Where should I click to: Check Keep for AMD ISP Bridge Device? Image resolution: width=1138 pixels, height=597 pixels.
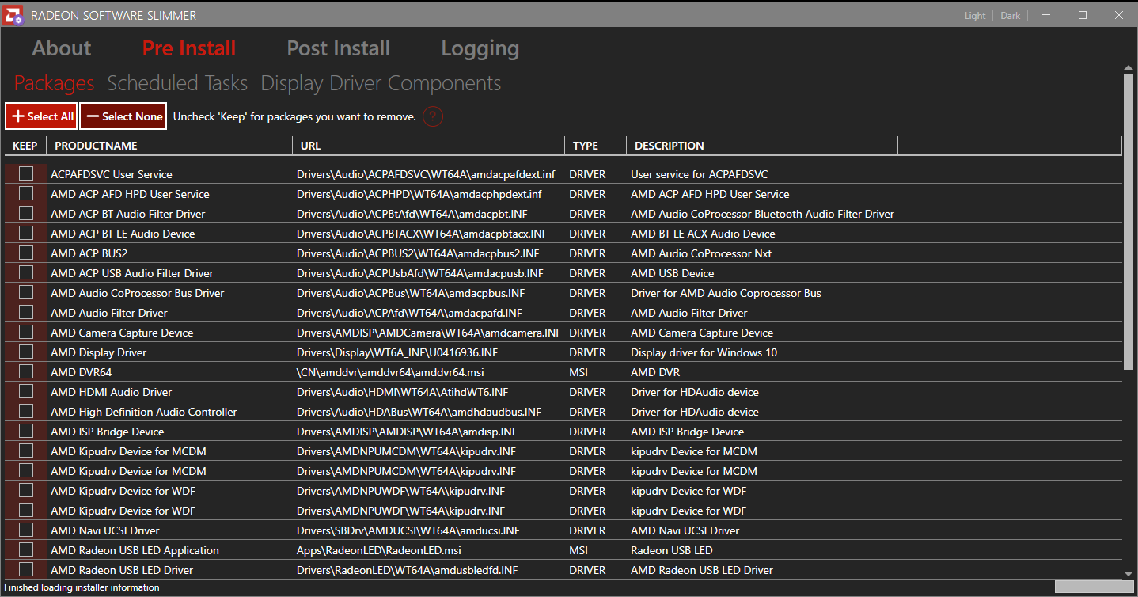[26, 431]
